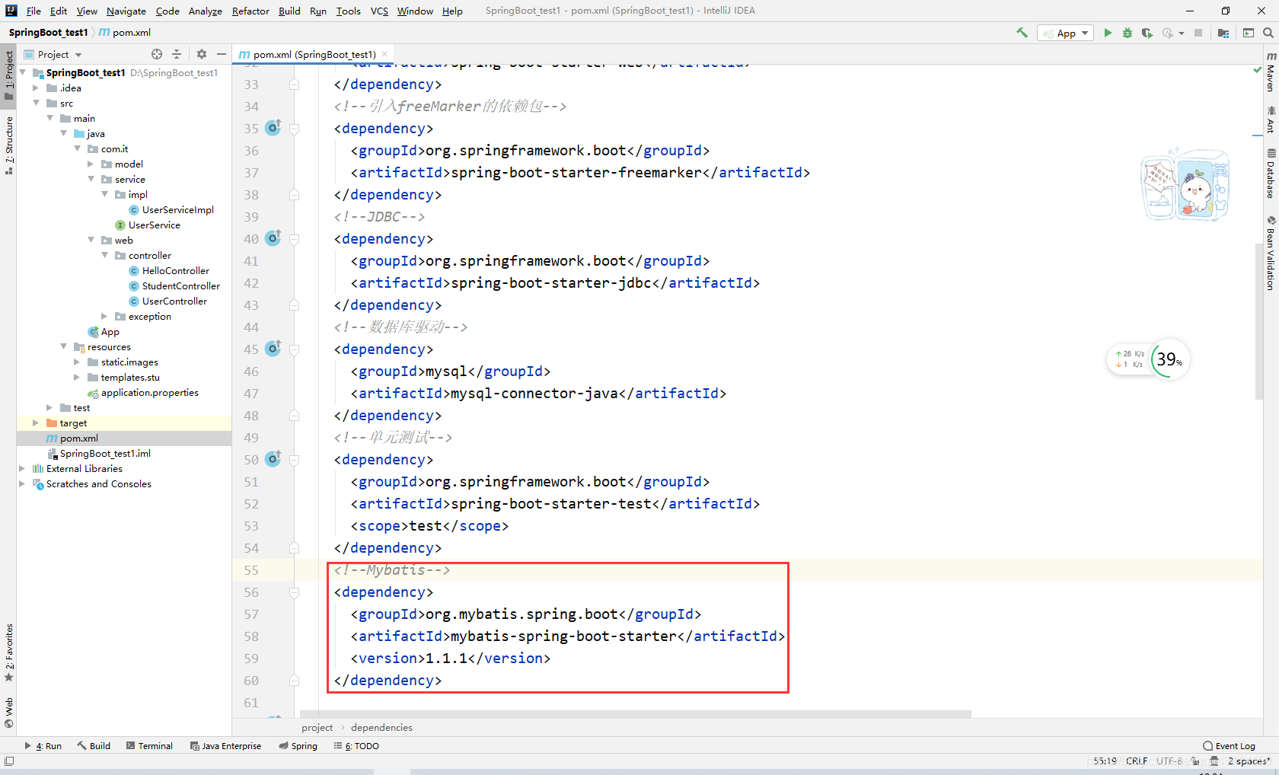Viewport: 1279px width, 775px height.
Task: Click the '2 spaces' indent indicator
Action: (1249, 761)
